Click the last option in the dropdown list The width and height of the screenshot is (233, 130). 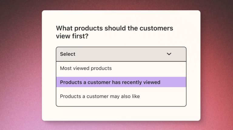coord(121,96)
